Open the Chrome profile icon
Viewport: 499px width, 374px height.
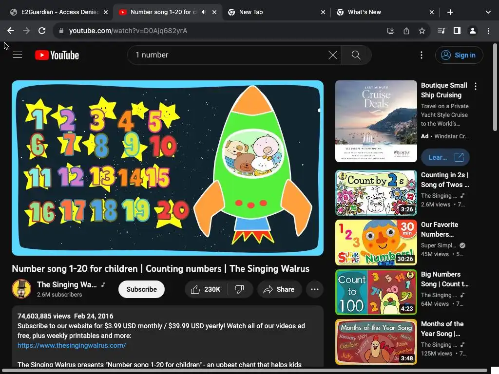click(473, 31)
